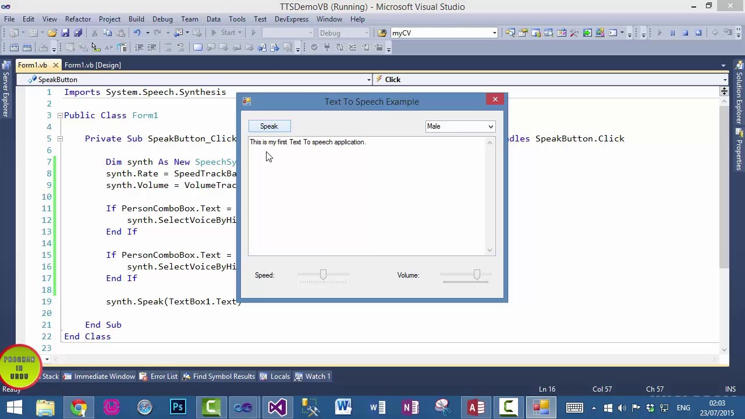The height and width of the screenshot is (419, 745).
Task: Click the Speak button
Action: (269, 126)
